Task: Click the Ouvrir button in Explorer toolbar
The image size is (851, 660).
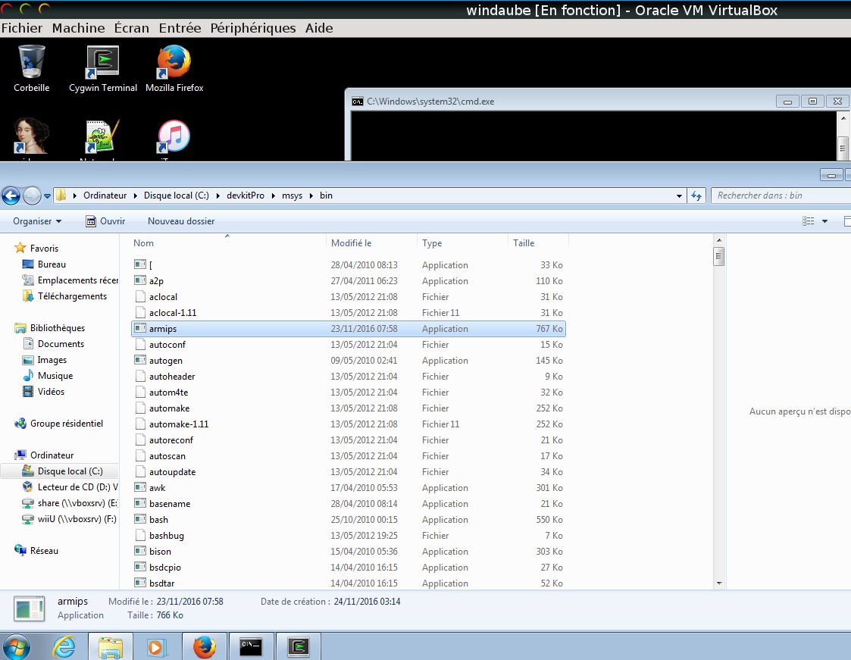Action: (x=106, y=221)
